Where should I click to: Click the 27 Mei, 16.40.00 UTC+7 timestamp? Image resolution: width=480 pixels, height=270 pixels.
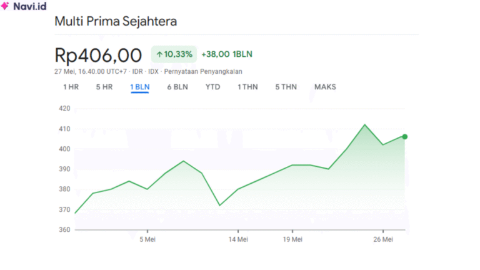point(91,72)
